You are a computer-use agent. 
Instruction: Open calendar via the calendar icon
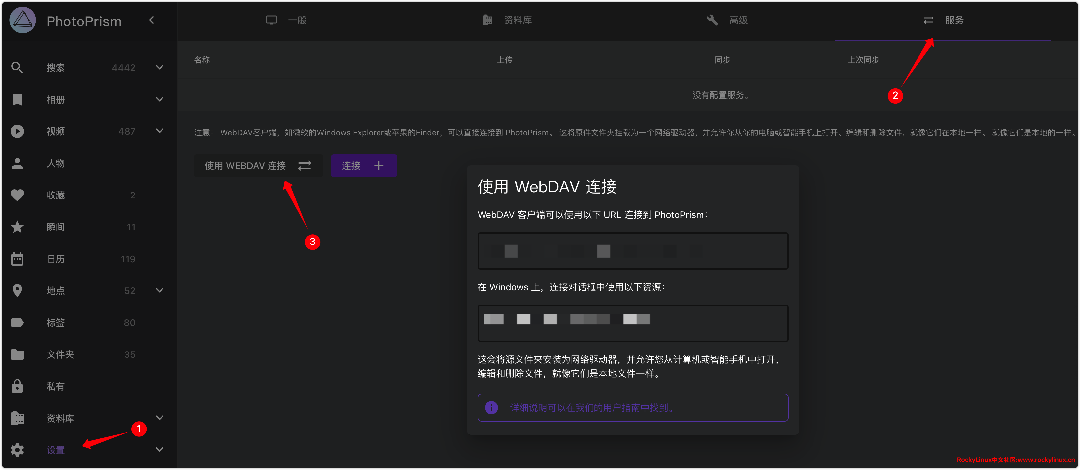[17, 259]
